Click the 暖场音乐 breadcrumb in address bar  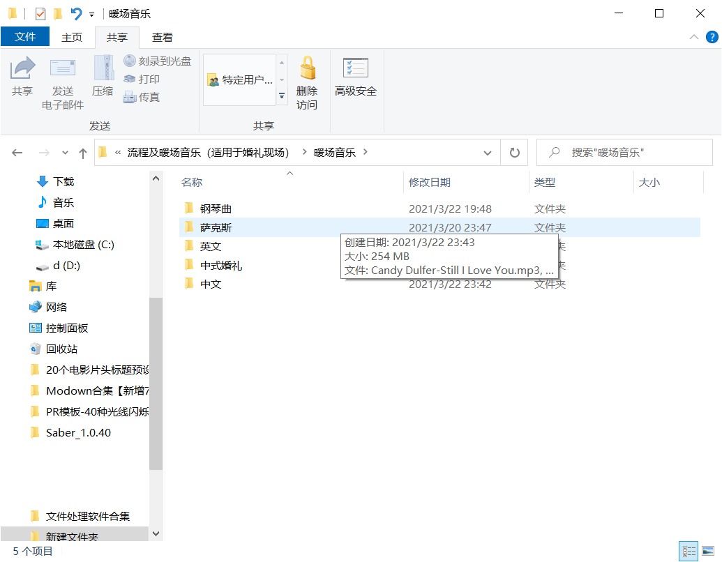(x=335, y=152)
